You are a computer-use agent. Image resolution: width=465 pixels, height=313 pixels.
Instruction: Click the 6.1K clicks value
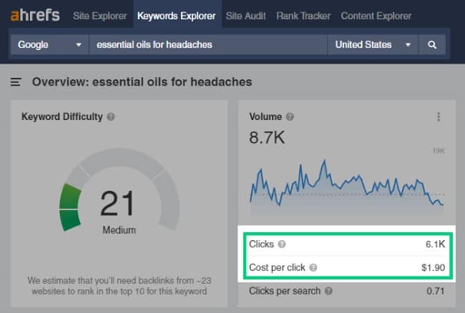435,244
